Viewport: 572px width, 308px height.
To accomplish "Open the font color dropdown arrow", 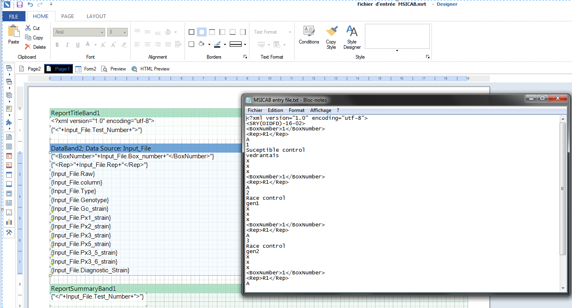I will point(95,45).
